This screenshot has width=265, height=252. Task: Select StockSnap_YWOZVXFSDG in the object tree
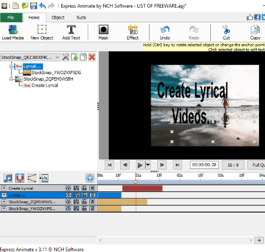pyautogui.click(x=56, y=72)
